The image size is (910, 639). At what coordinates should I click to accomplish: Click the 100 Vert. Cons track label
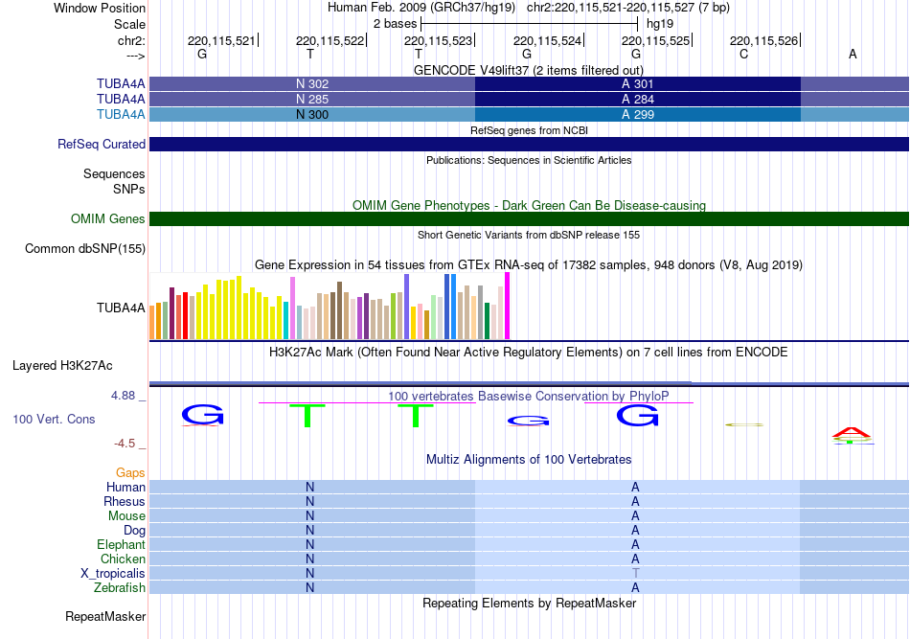click(54, 419)
